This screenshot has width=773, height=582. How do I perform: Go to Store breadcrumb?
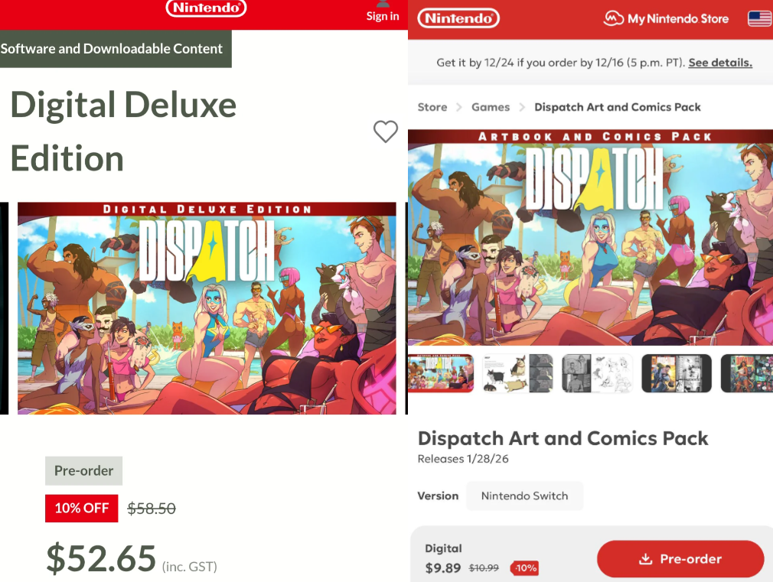pos(432,107)
